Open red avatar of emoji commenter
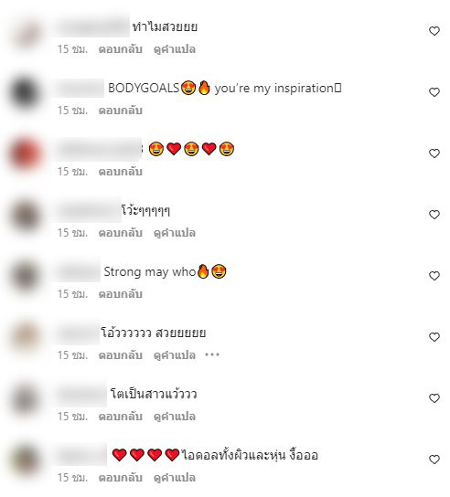 [x=26, y=154]
